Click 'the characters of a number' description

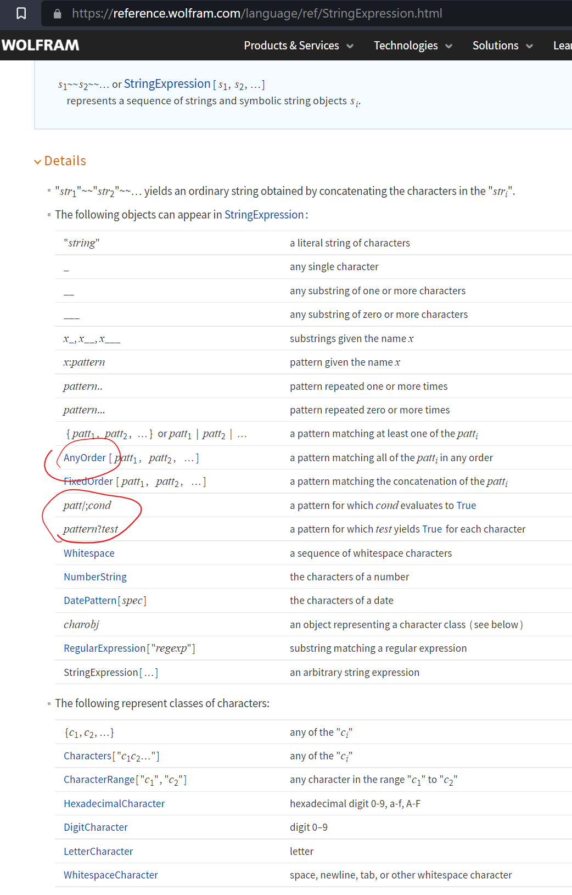349,577
